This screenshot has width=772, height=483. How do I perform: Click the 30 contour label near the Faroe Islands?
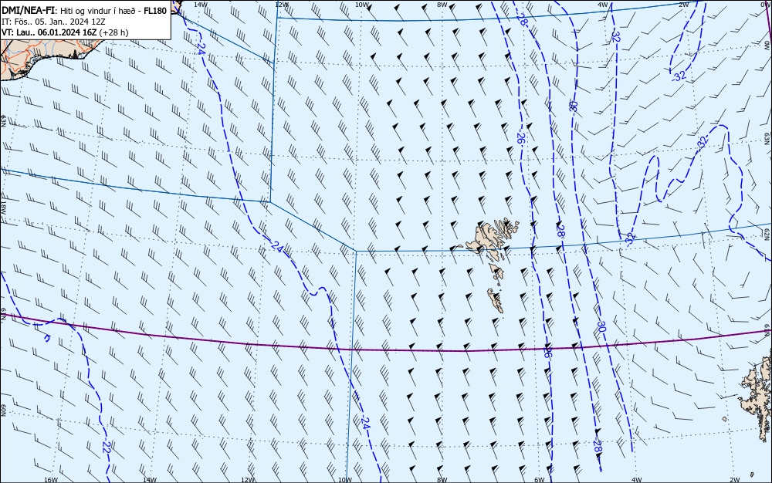(601, 326)
